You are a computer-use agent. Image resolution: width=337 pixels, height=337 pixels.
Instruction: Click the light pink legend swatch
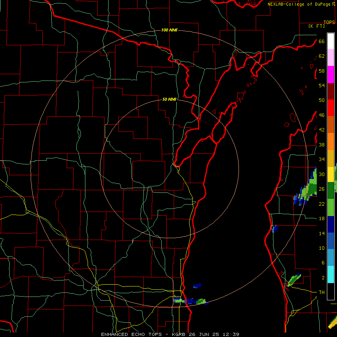click(x=331, y=57)
